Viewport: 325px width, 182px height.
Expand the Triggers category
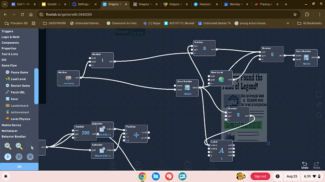(x=8, y=31)
